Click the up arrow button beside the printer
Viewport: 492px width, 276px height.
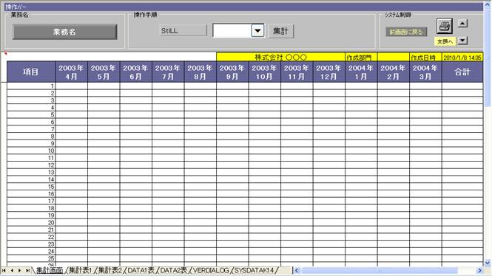coord(462,24)
